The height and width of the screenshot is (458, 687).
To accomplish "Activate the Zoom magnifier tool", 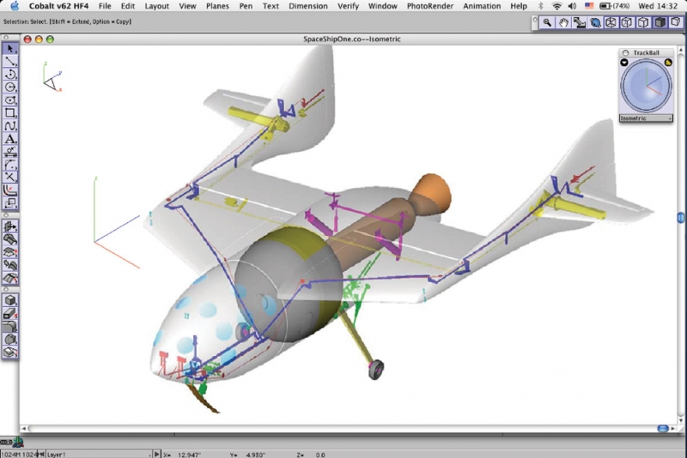I will (x=547, y=23).
